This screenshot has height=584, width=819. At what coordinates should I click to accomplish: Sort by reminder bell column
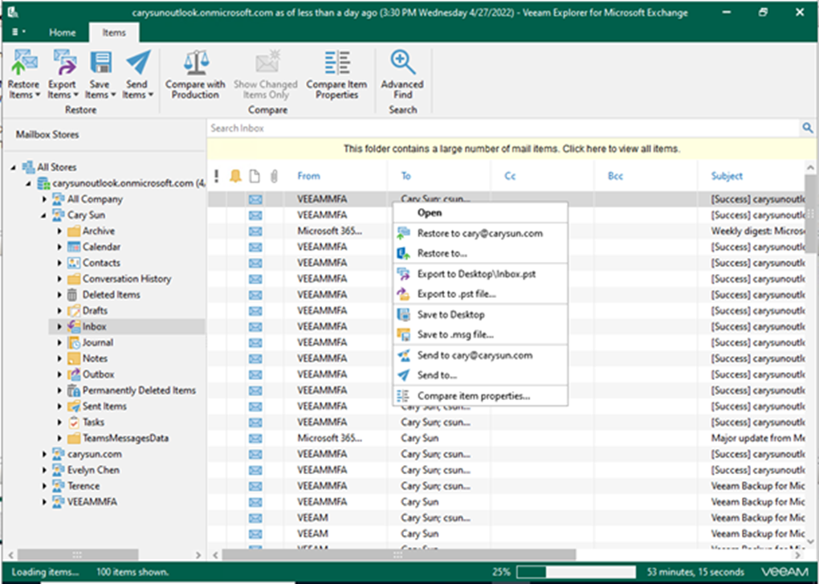(235, 176)
